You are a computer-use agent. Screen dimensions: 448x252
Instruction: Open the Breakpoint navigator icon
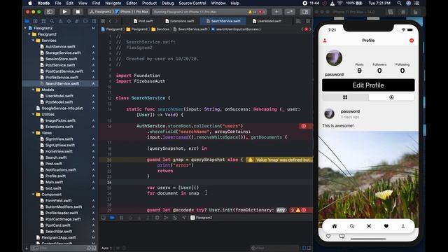point(85,21)
